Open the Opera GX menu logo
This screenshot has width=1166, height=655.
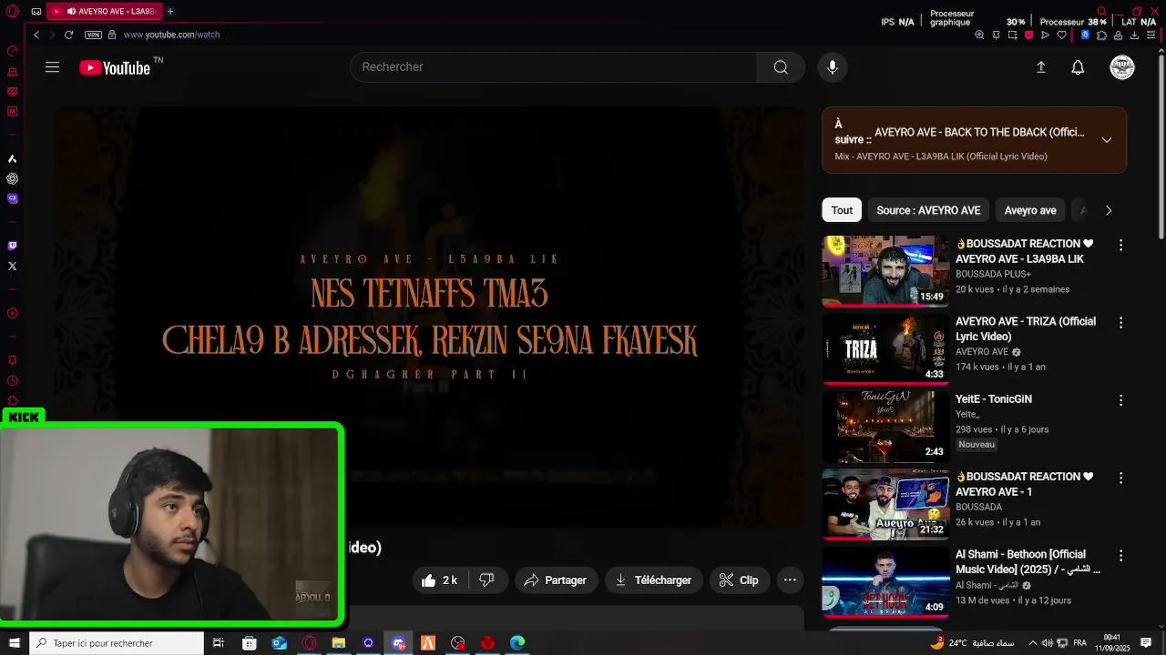point(12,11)
